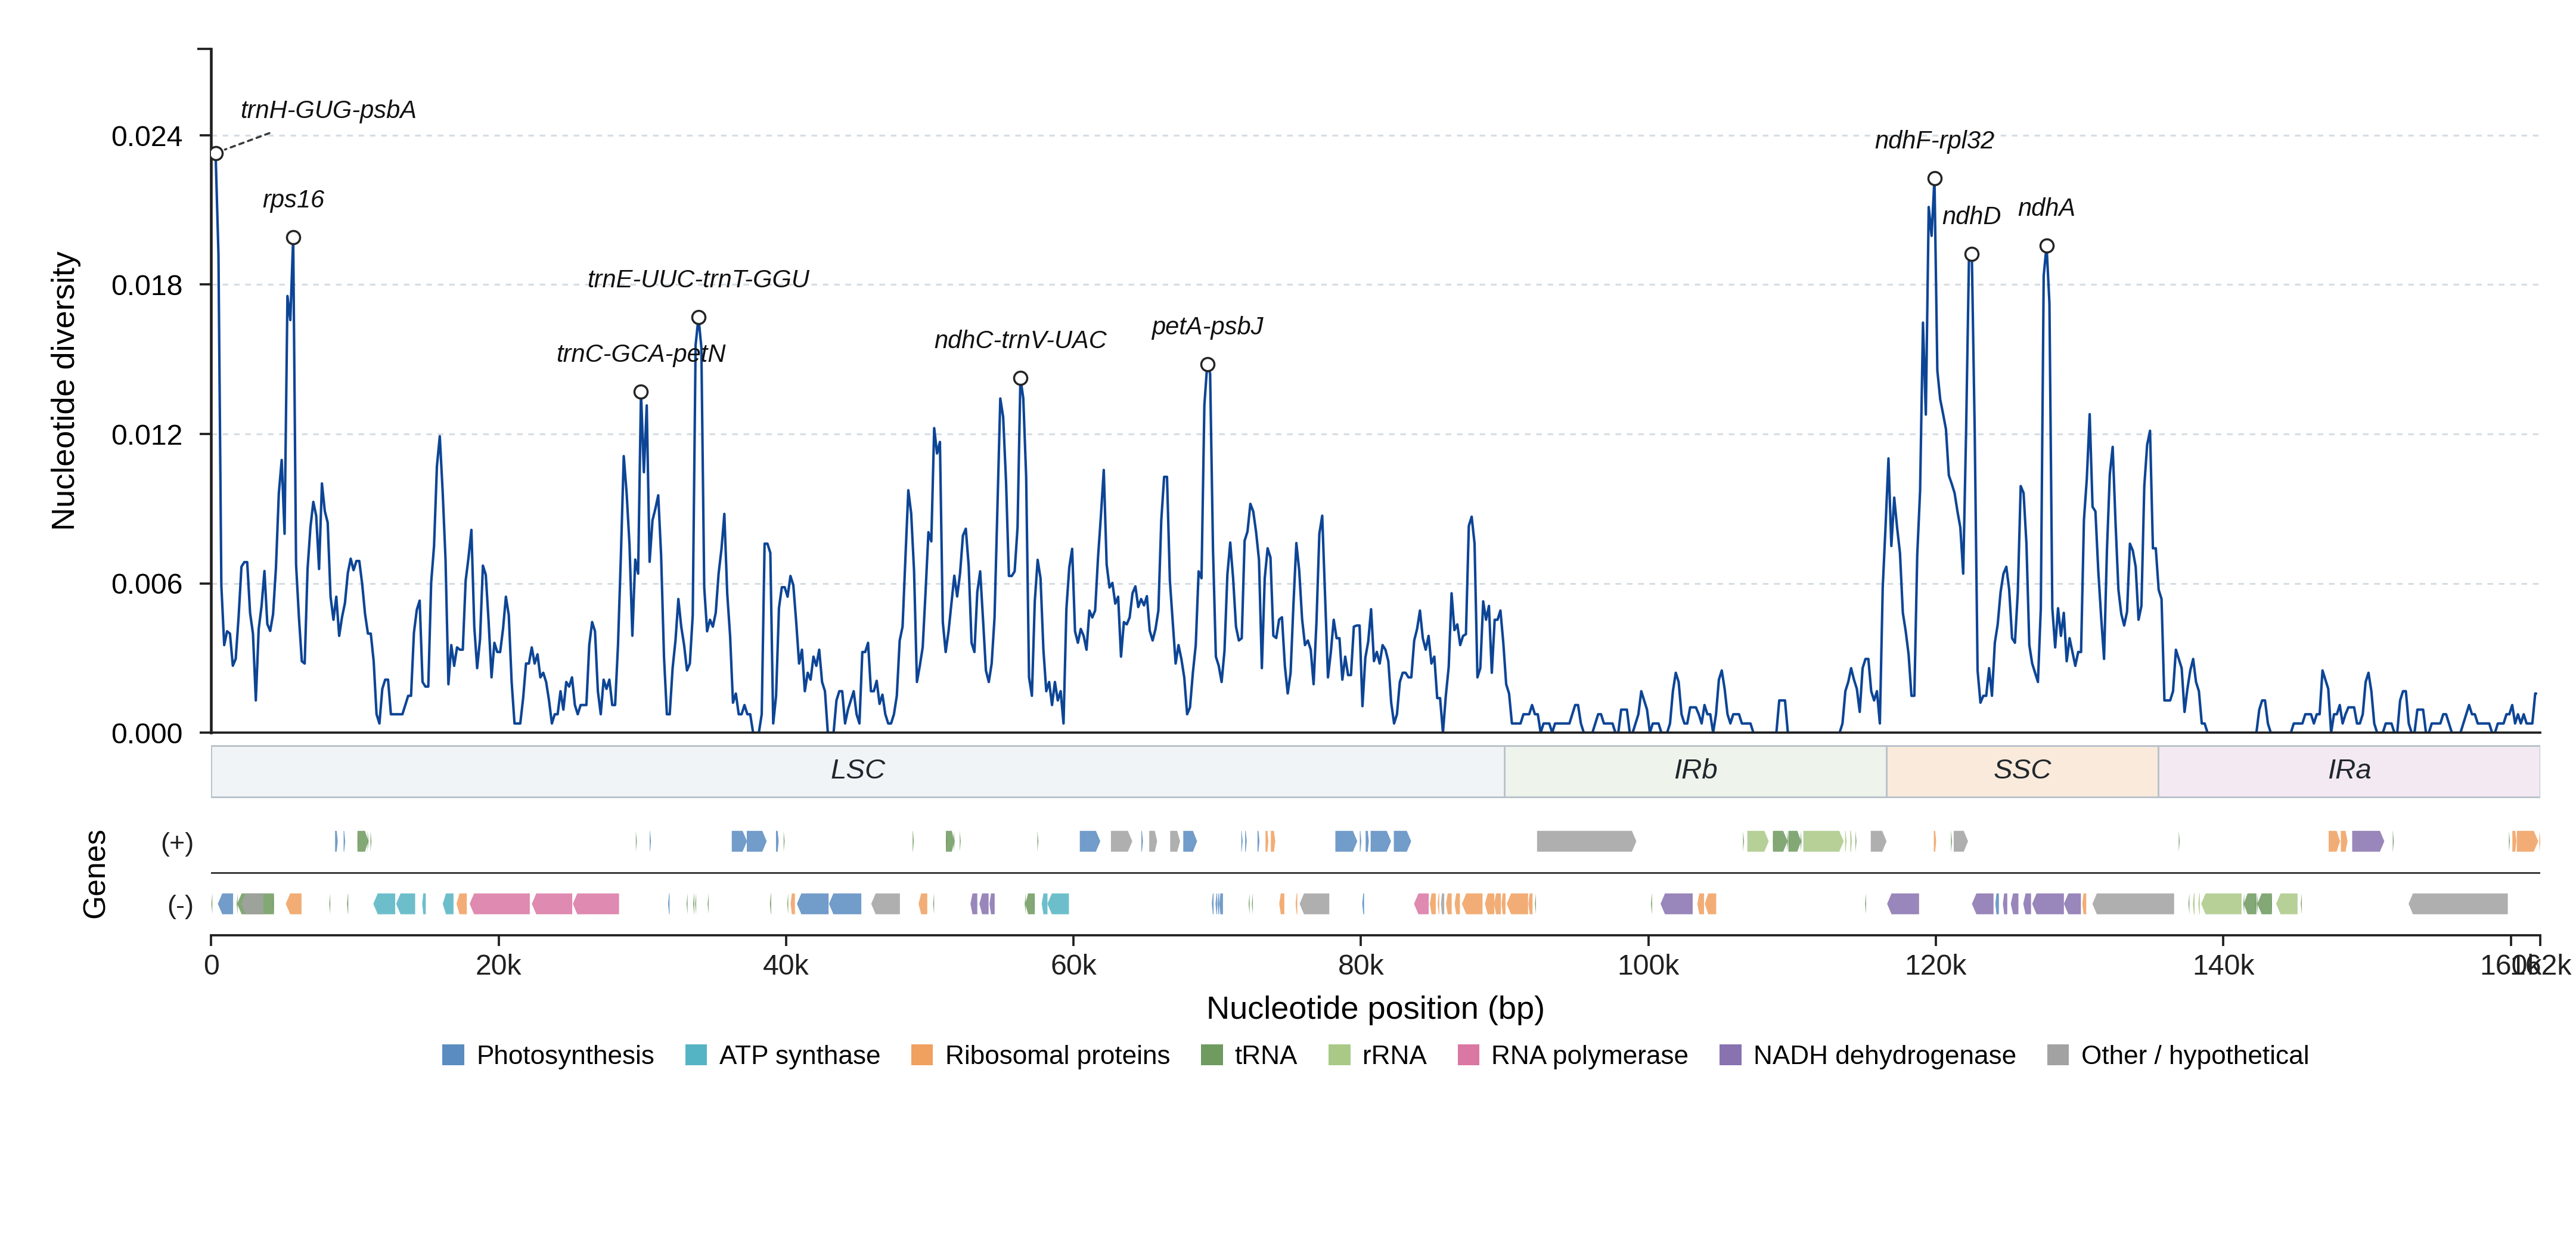Click the 'ndhD' annotation label
2576x1253 pixels.
click(1971, 216)
